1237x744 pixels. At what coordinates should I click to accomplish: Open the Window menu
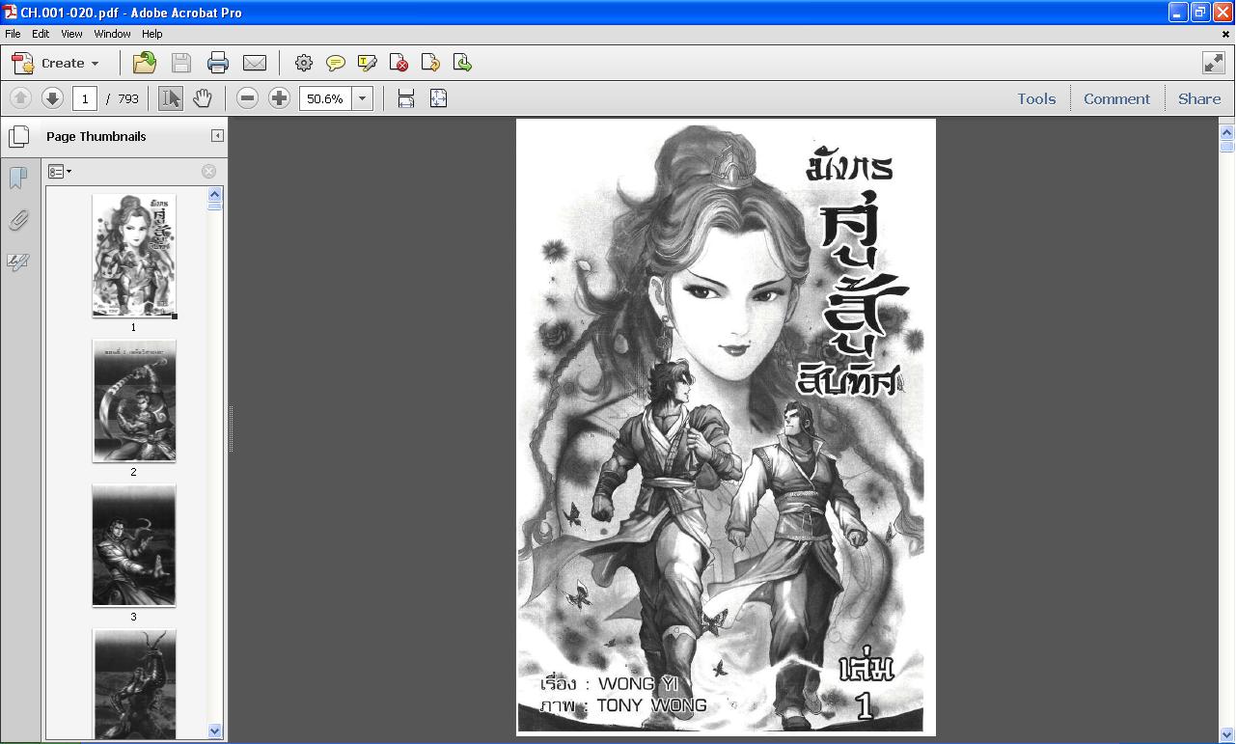112,34
